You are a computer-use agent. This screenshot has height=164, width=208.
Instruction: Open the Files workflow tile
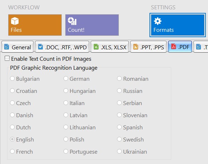point(35,25)
